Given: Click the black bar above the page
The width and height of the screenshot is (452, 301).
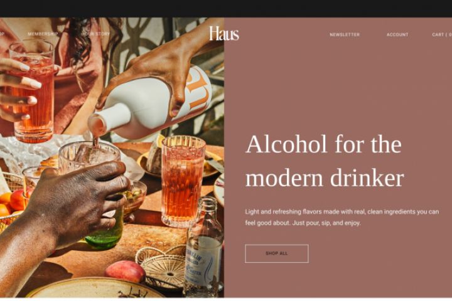Looking at the screenshot, I should pyautogui.click(x=226, y=8).
